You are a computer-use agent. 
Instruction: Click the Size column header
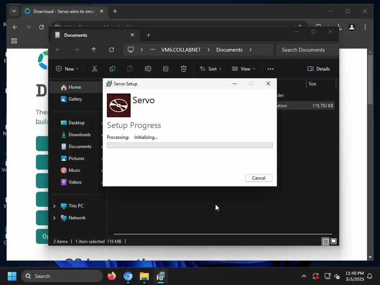click(321, 84)
